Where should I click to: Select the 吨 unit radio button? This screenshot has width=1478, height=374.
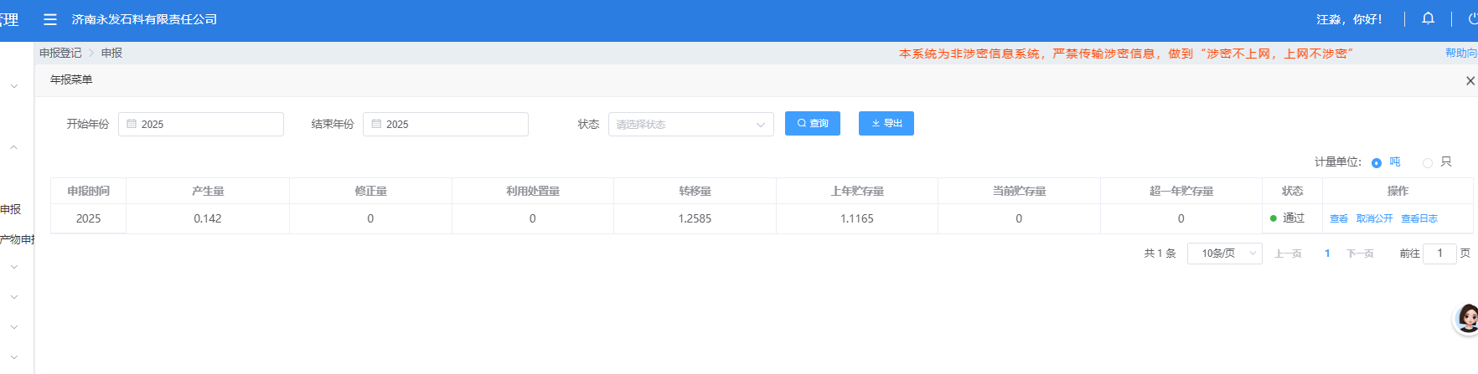[1377, 163]
